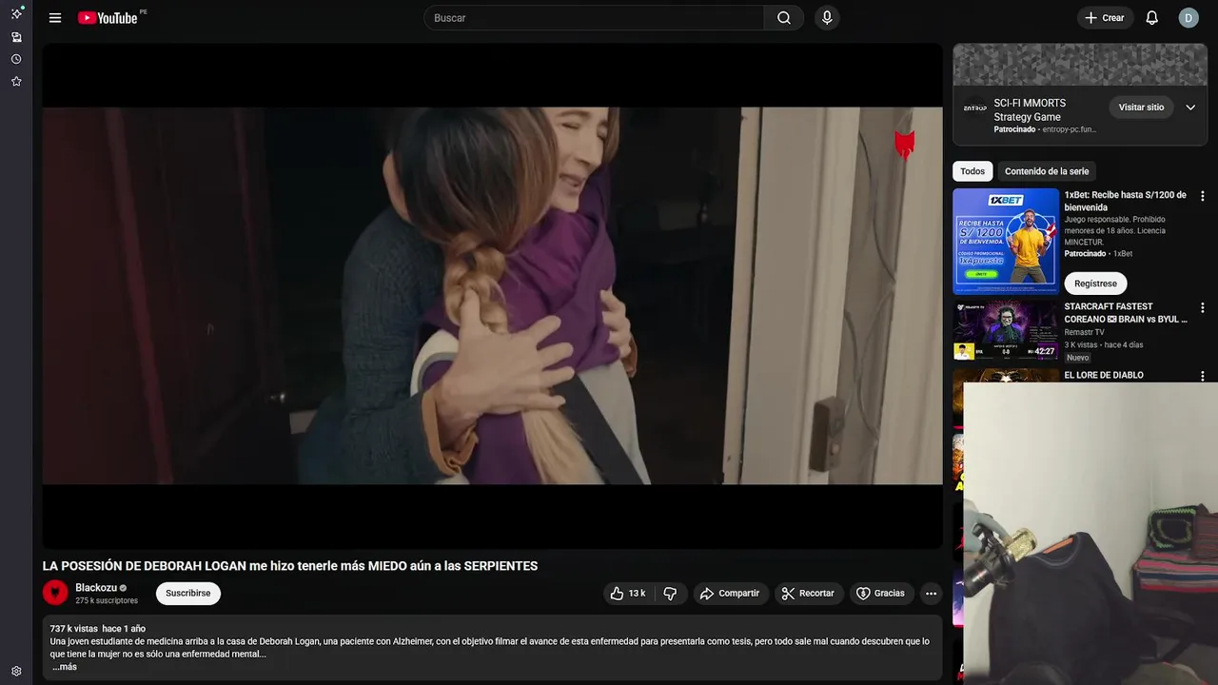
Task: Dislike the video with thumbs down
Action: tap(670, 594)
